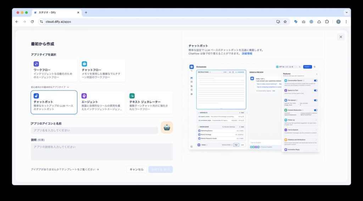This screenshot has height=201, width=363.
Task: Open the browser extensions puzzle icon
Action: [327, 22]
